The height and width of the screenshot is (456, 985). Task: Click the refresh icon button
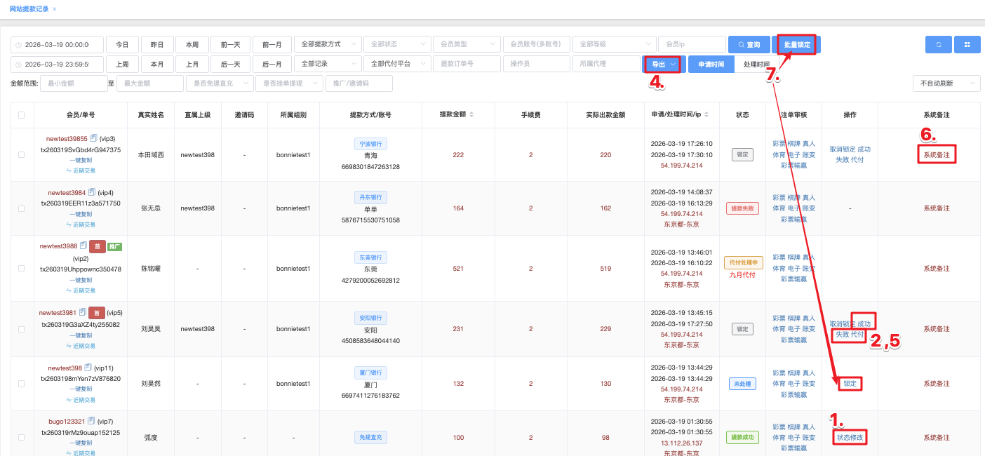click(938, 45)
